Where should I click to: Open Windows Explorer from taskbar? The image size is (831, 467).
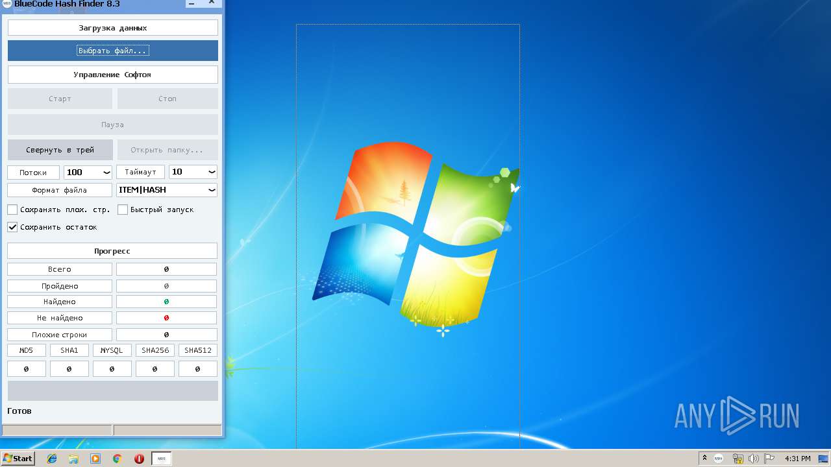tap(73, 459)
